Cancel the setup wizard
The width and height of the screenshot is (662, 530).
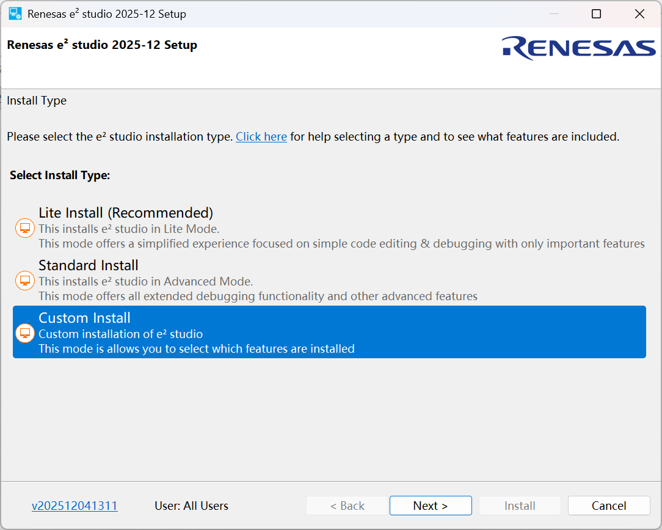pos(609,506)
